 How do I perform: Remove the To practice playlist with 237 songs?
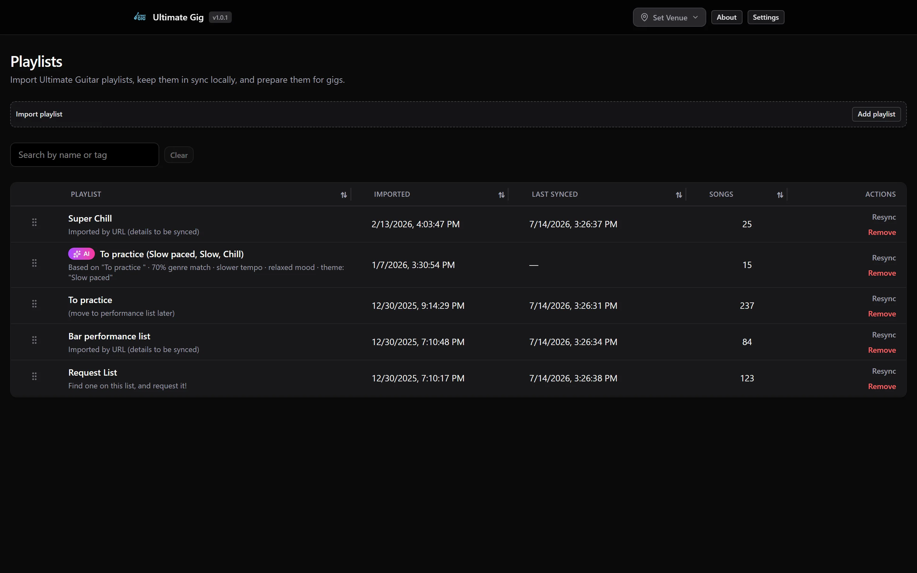click(x=882, y=314)
